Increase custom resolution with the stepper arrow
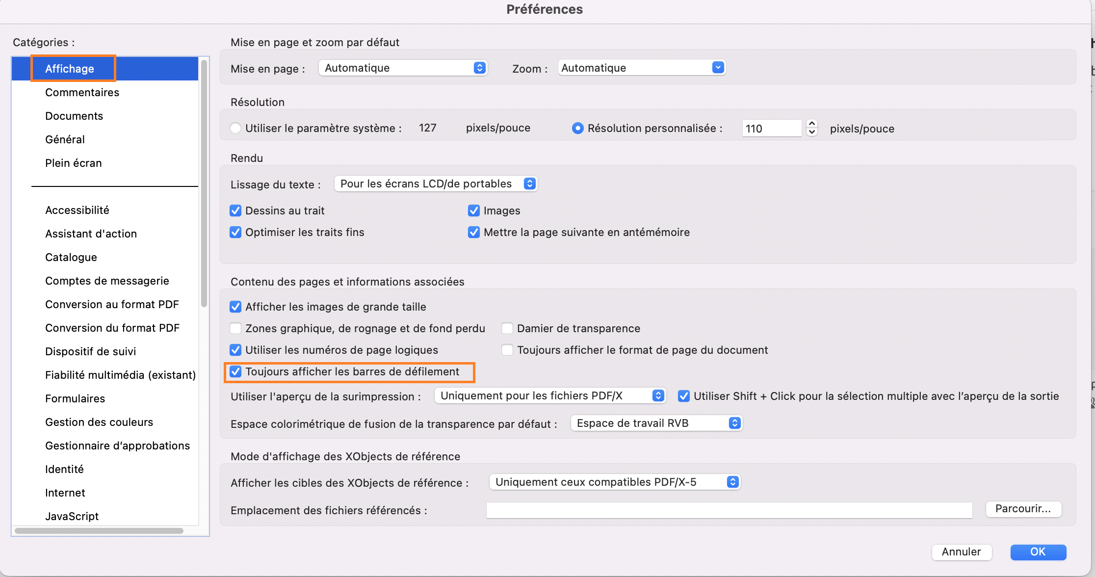This screenshot has height=577, width=1095. 811,124
